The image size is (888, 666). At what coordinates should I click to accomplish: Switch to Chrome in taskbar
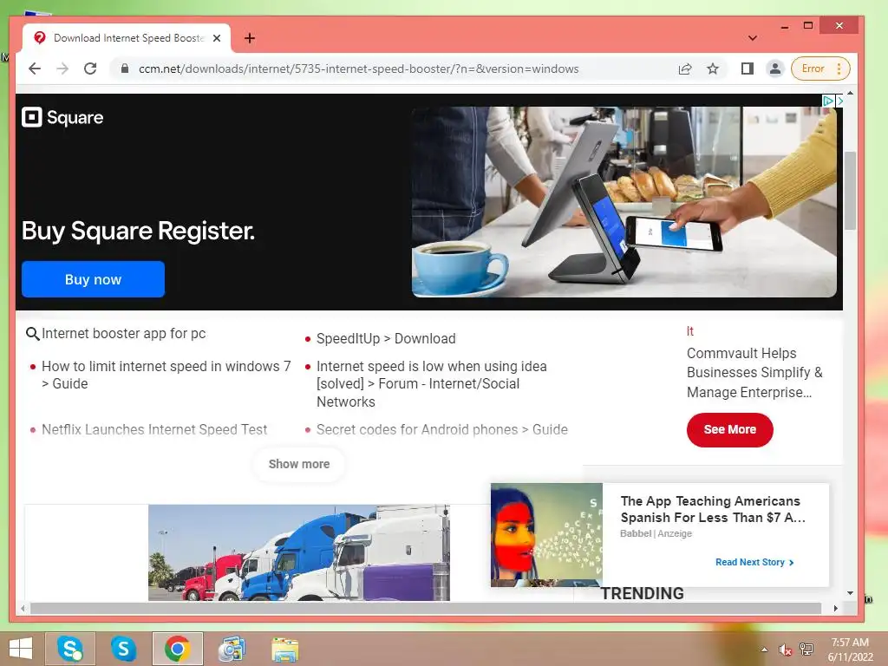[177, 649]
